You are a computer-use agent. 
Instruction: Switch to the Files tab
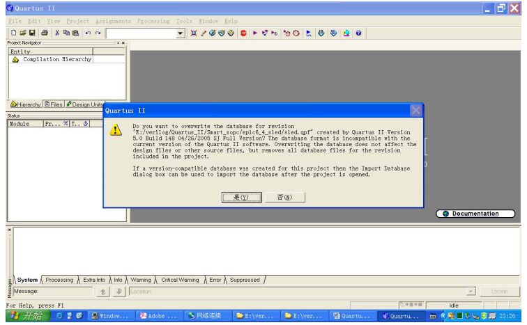54,104
